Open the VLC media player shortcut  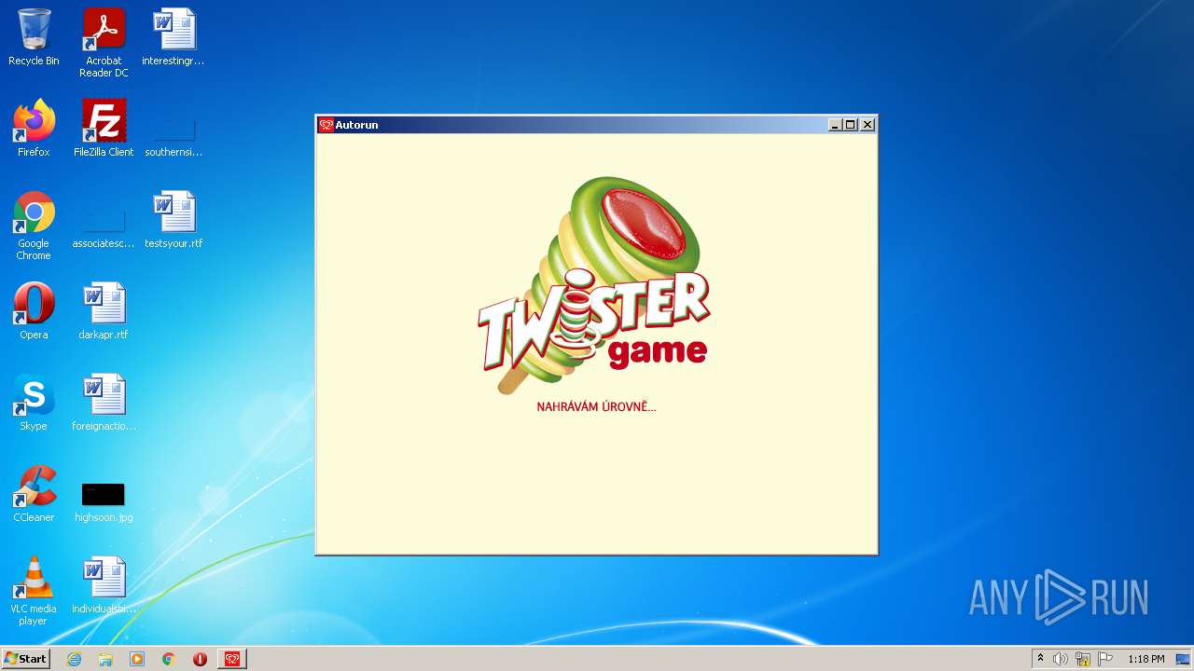pos(34,591)
